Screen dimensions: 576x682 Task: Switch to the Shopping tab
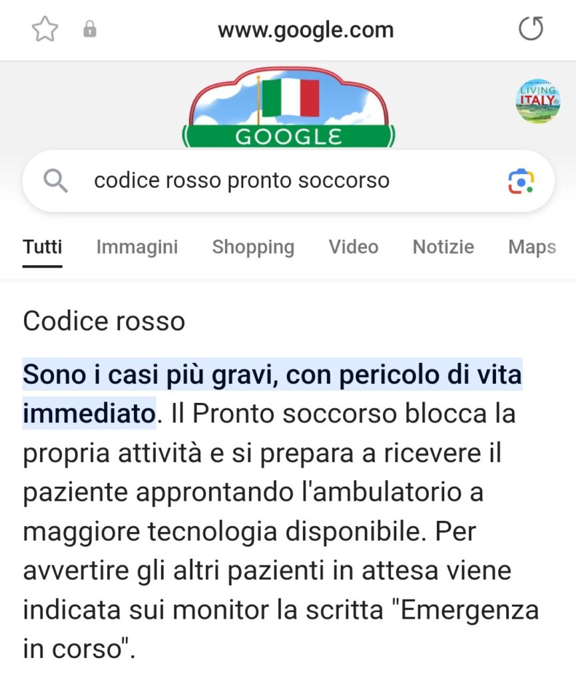[253, 247]
